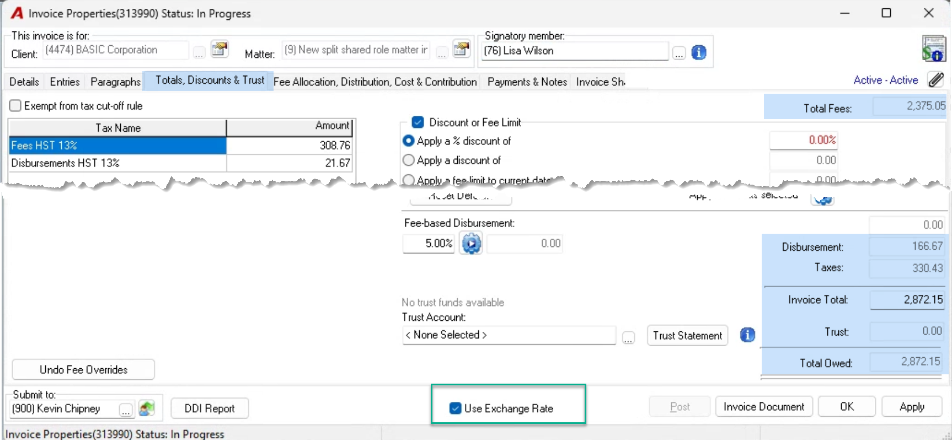The height and width of the screenshot is (441, 952).
Task: Select the Fees HST 13% tax row
Action: tap(180, 146)
